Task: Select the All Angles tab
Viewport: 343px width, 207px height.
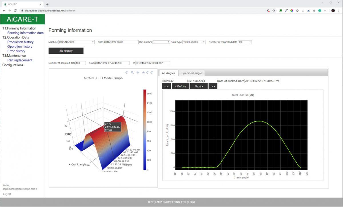Action: (168, 73)
